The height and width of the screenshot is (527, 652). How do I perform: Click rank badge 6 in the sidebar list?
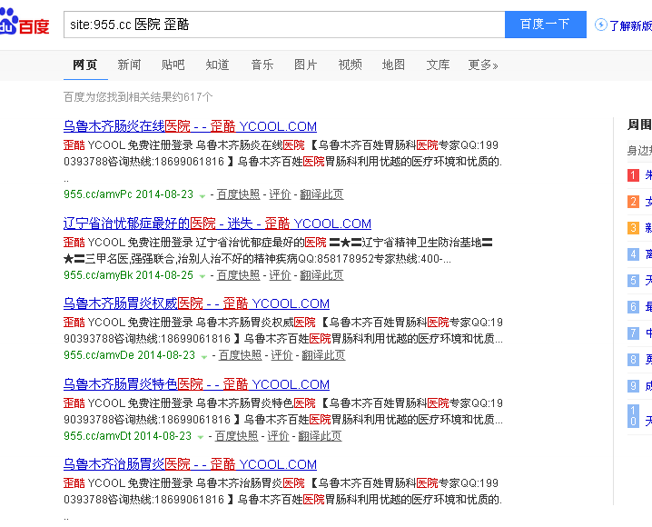point(633,307)
